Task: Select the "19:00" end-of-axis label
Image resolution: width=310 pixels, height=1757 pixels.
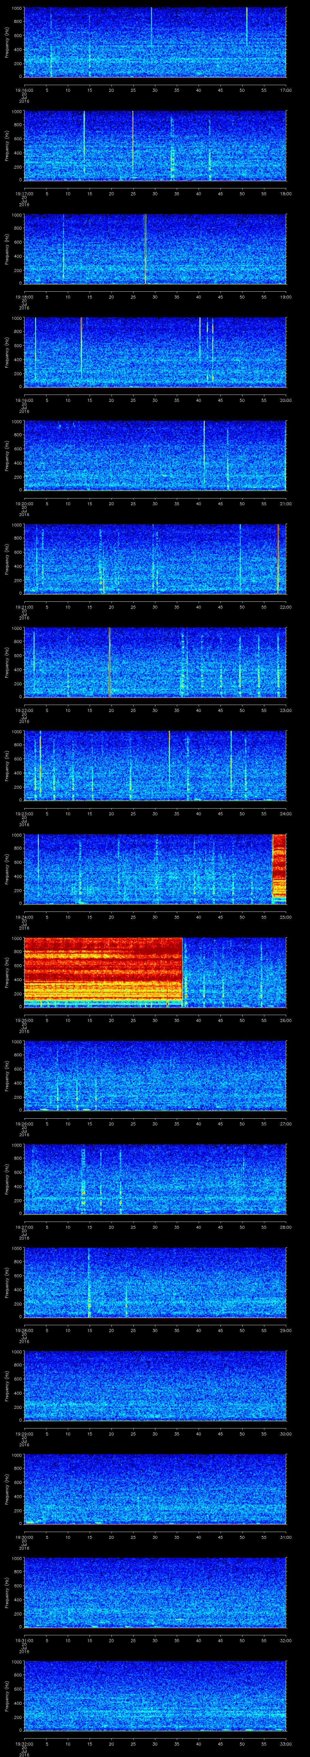Action: (285, 297)
